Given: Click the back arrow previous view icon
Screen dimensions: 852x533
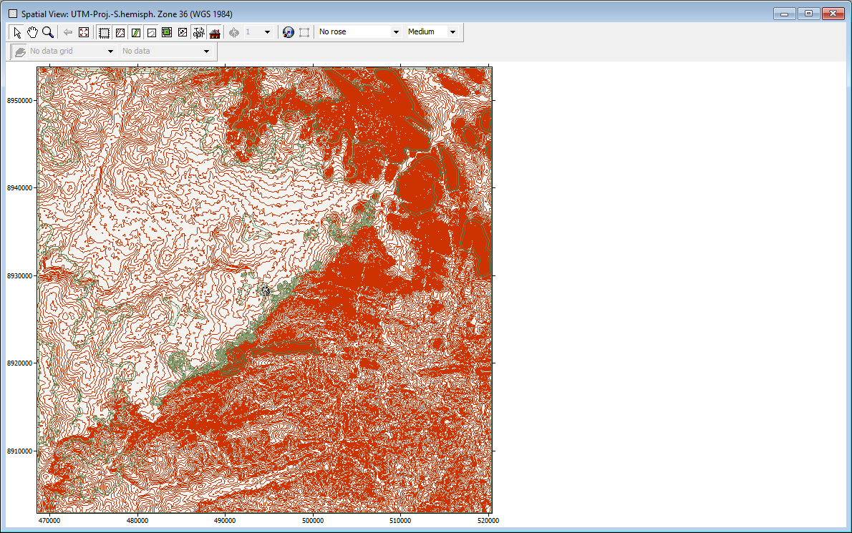Looking at the screenshot, I should tap(68, 32).
